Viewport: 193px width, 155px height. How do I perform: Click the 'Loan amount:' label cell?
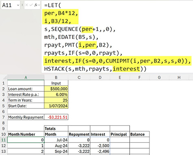click(26, 89)
